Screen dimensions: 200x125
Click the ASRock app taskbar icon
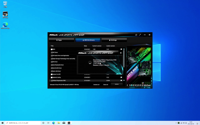click(69, 123)
